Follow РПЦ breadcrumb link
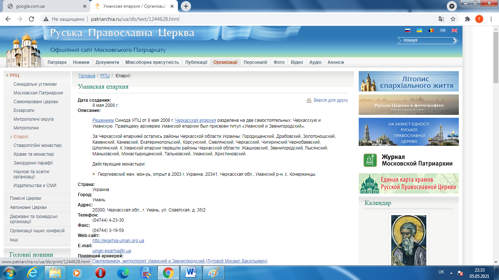The image size is (499, 280). pyautogui.click(x=105, y=76)
